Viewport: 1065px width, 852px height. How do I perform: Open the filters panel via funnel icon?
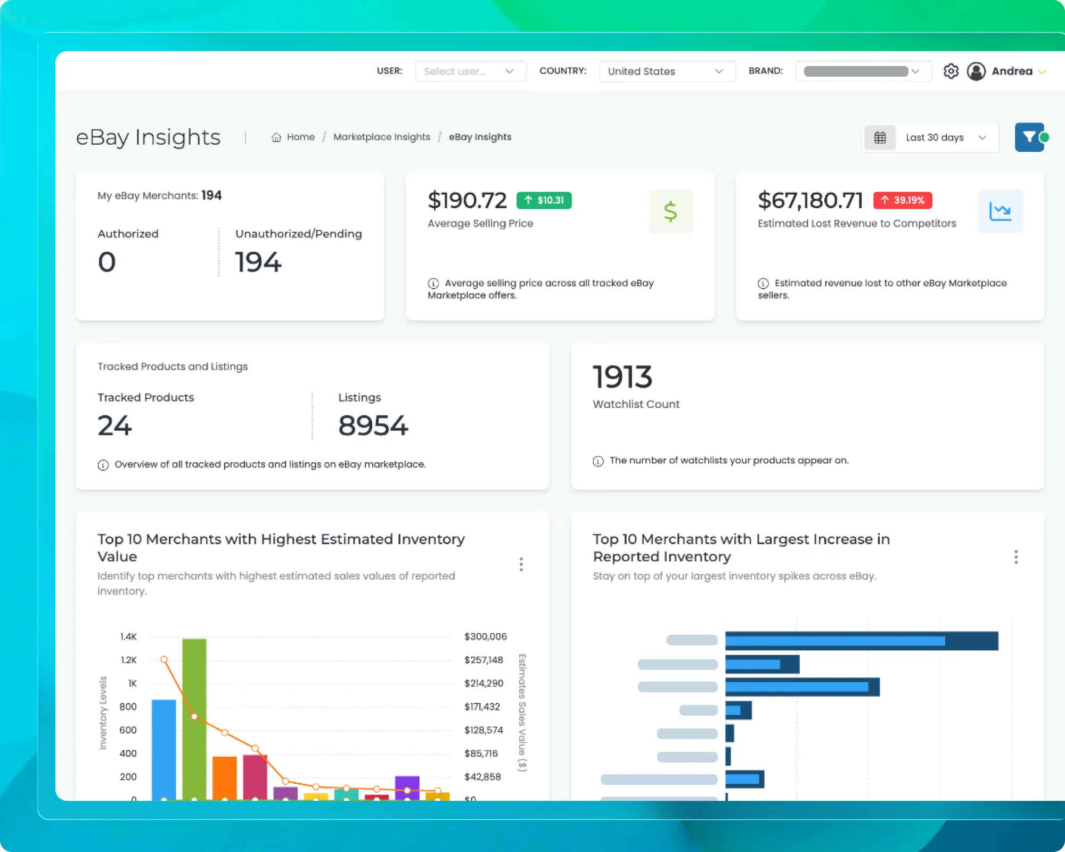pyautogui.click(x=1029, y=137)
